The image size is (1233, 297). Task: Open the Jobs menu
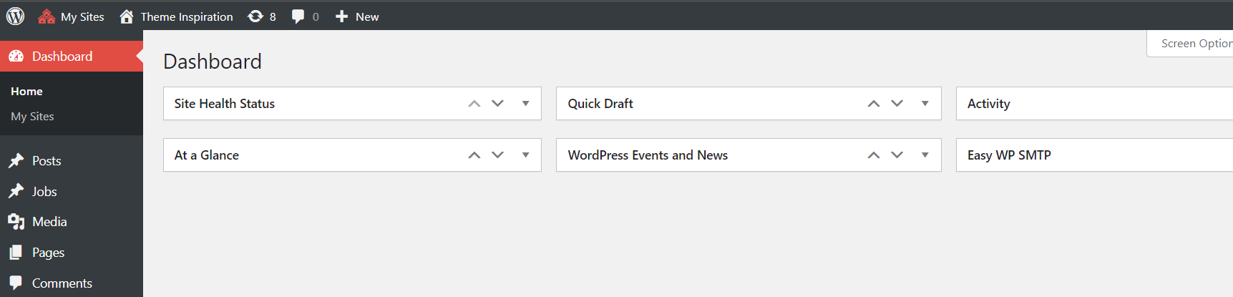pos(44,192)
